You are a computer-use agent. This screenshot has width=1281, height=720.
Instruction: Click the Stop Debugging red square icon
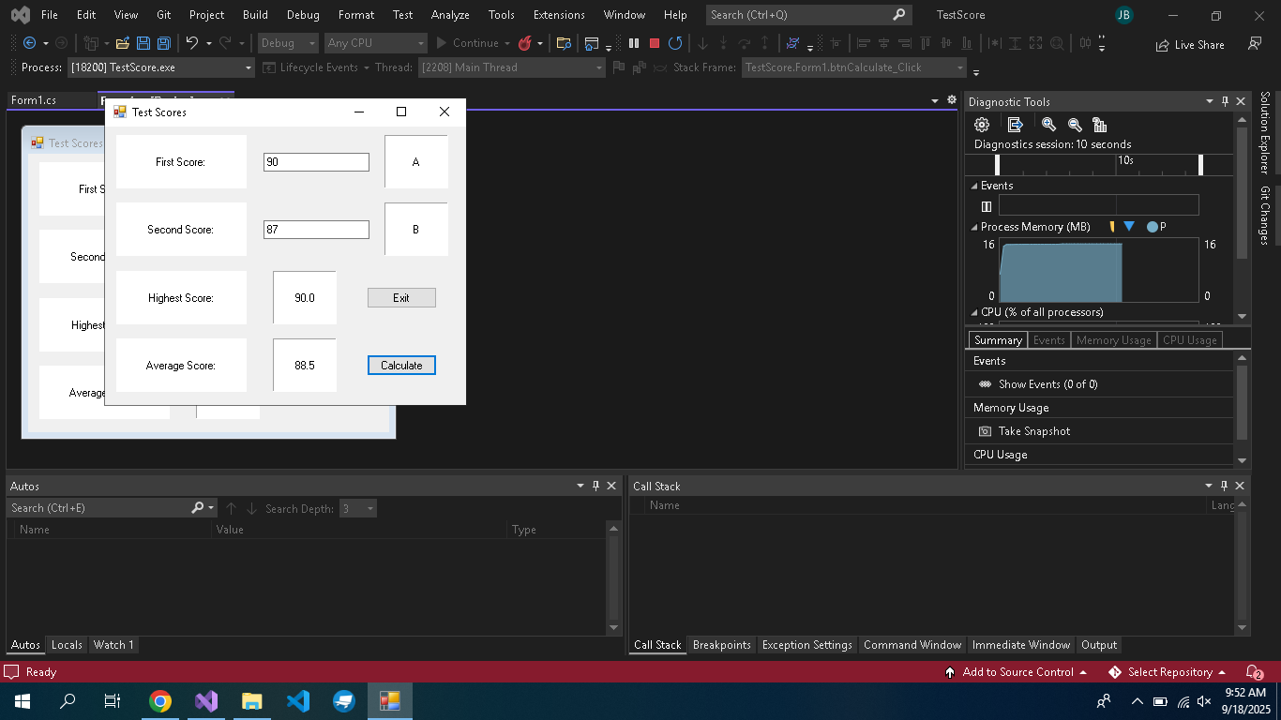coord(655,43)
